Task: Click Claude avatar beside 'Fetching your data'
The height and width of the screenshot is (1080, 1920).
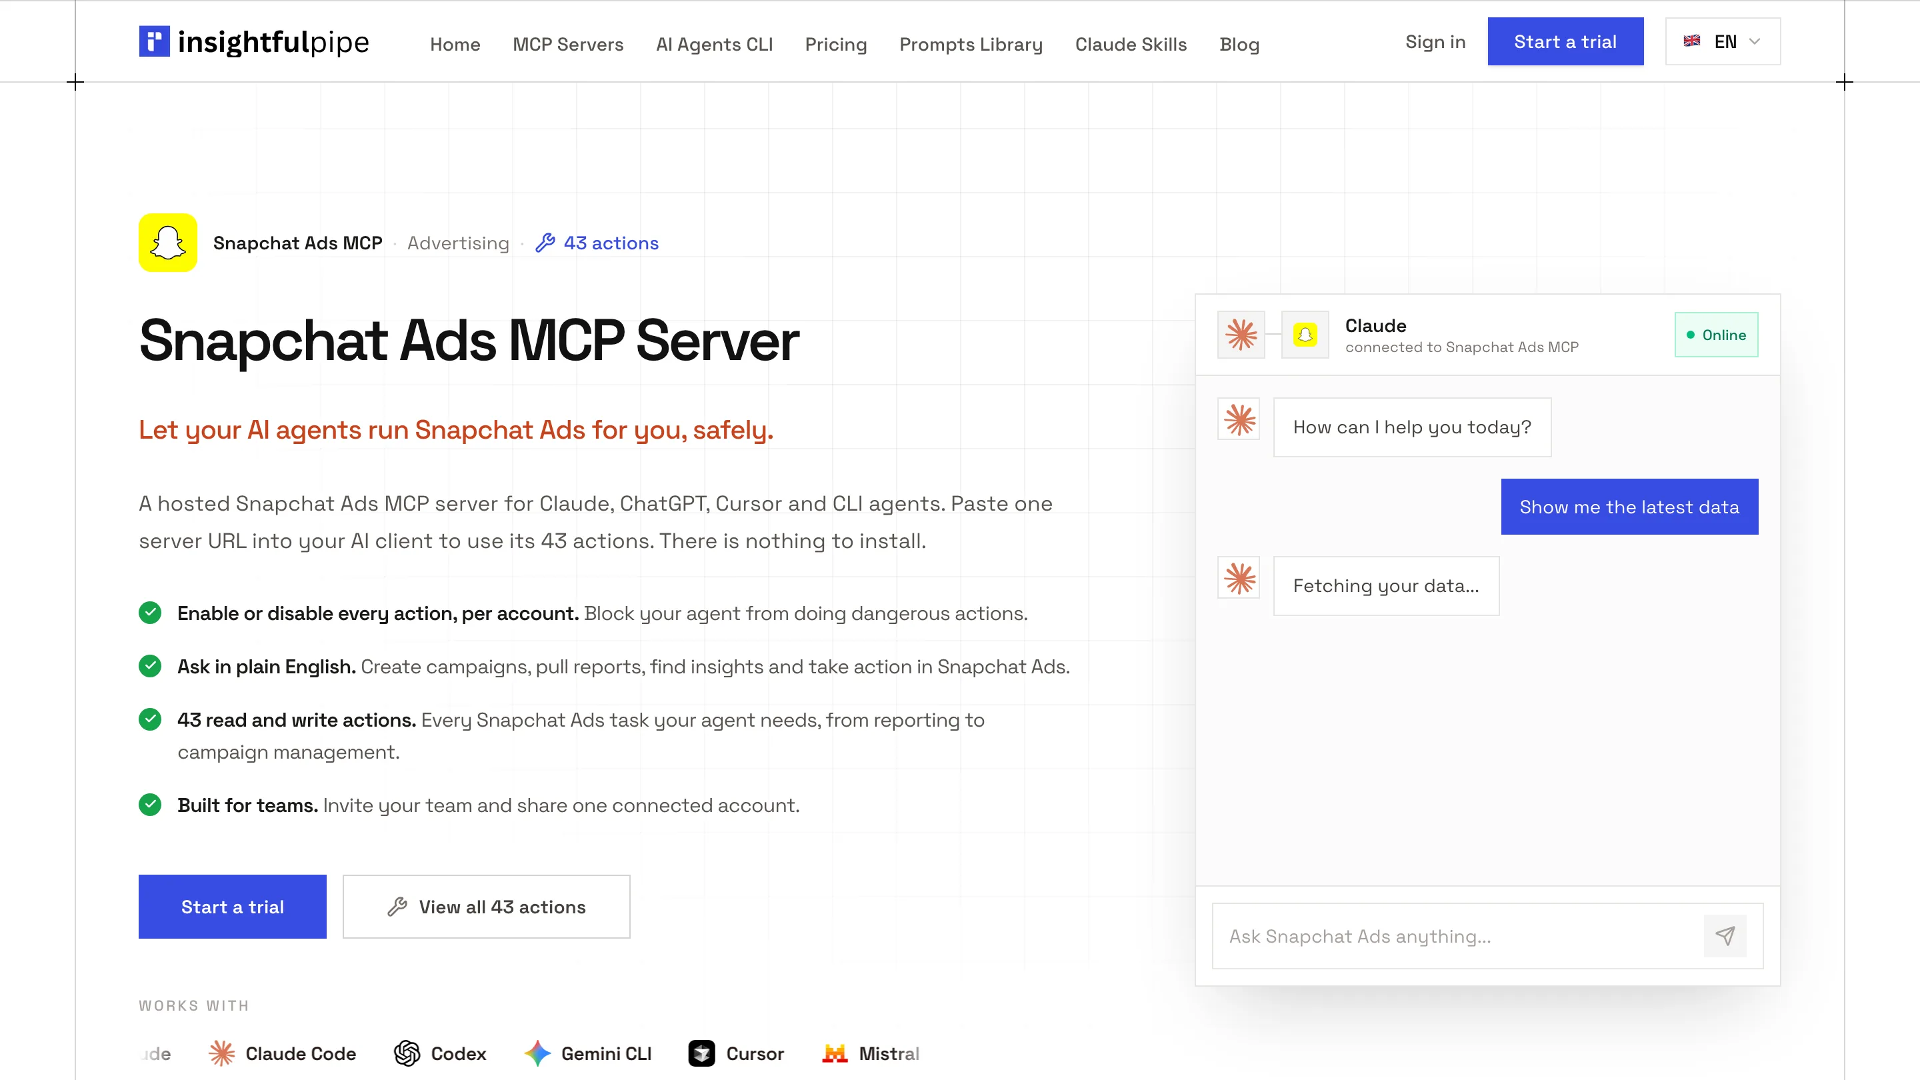Action: [x=1239, y=577]
